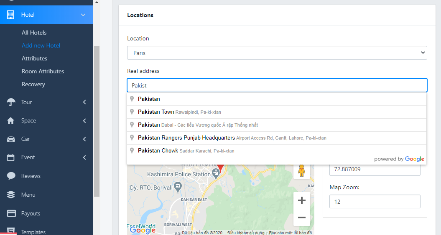
Task: Collapse the Hotel menu chevron
Action: tap(83, 15)
